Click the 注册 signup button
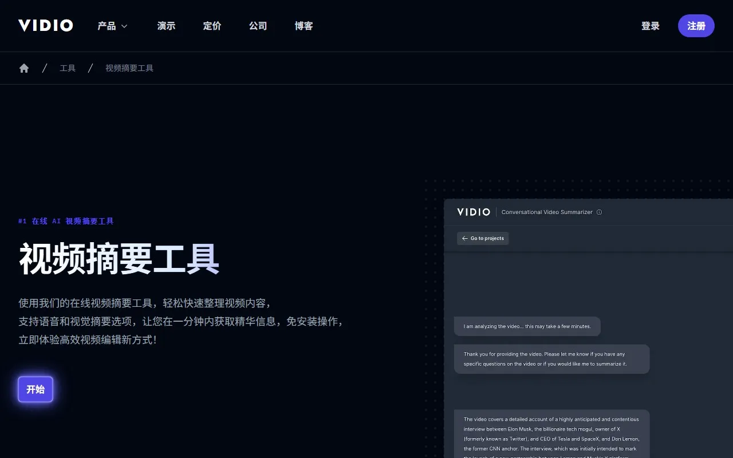The width and height of the screenshot is (733, 458). pos(696,26)
